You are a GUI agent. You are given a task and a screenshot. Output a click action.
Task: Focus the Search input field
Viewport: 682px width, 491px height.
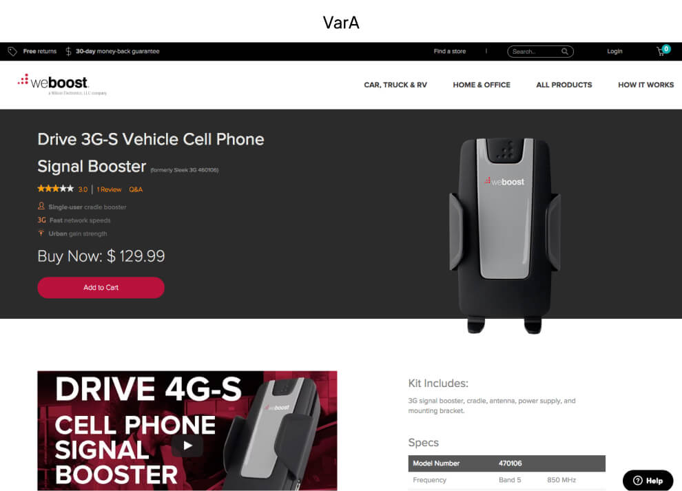click(536, 52)
